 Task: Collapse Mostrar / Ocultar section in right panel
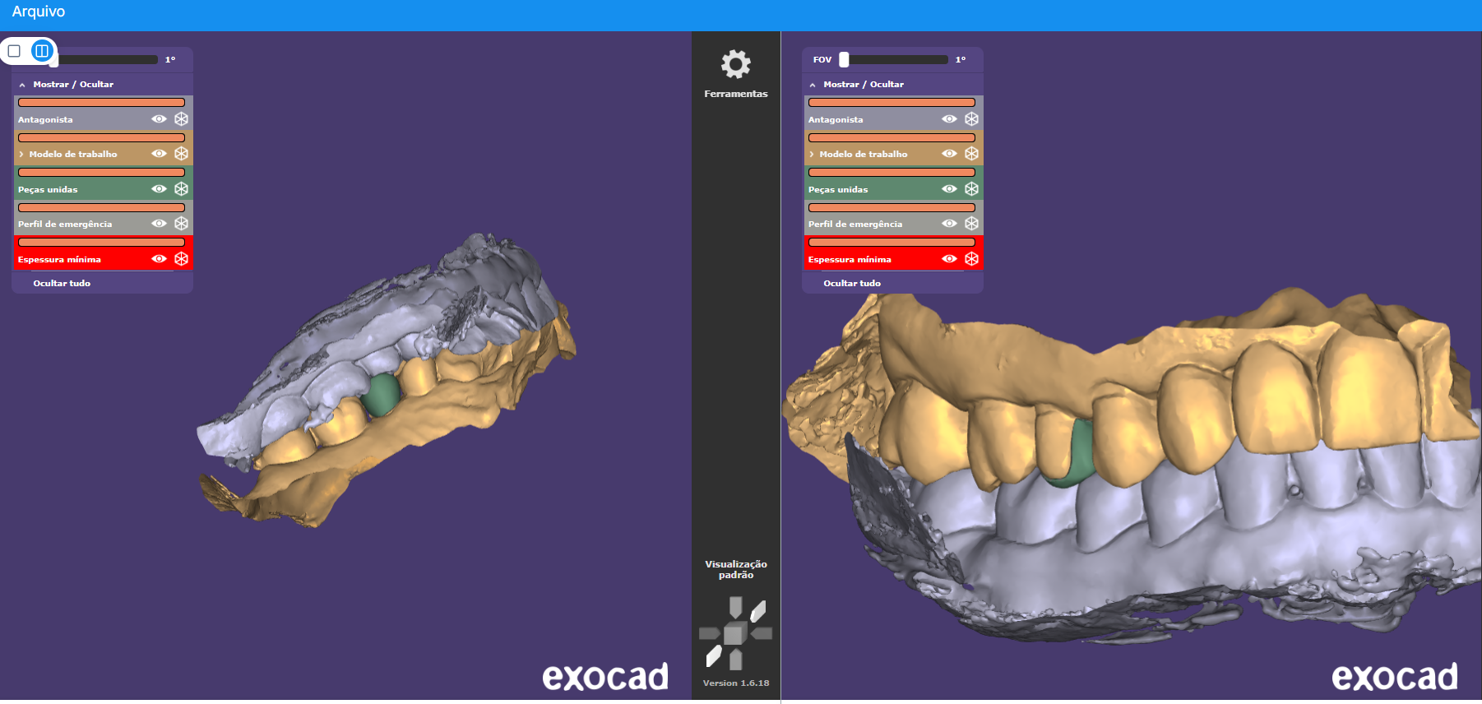813,85
